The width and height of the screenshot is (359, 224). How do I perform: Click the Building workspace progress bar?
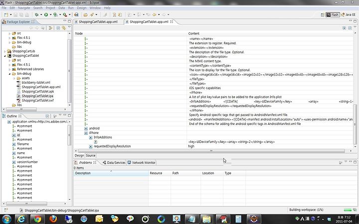pos(348,210)
